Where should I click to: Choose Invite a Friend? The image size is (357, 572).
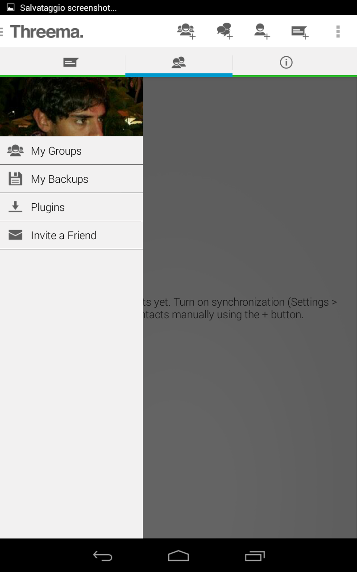[63, 236]
